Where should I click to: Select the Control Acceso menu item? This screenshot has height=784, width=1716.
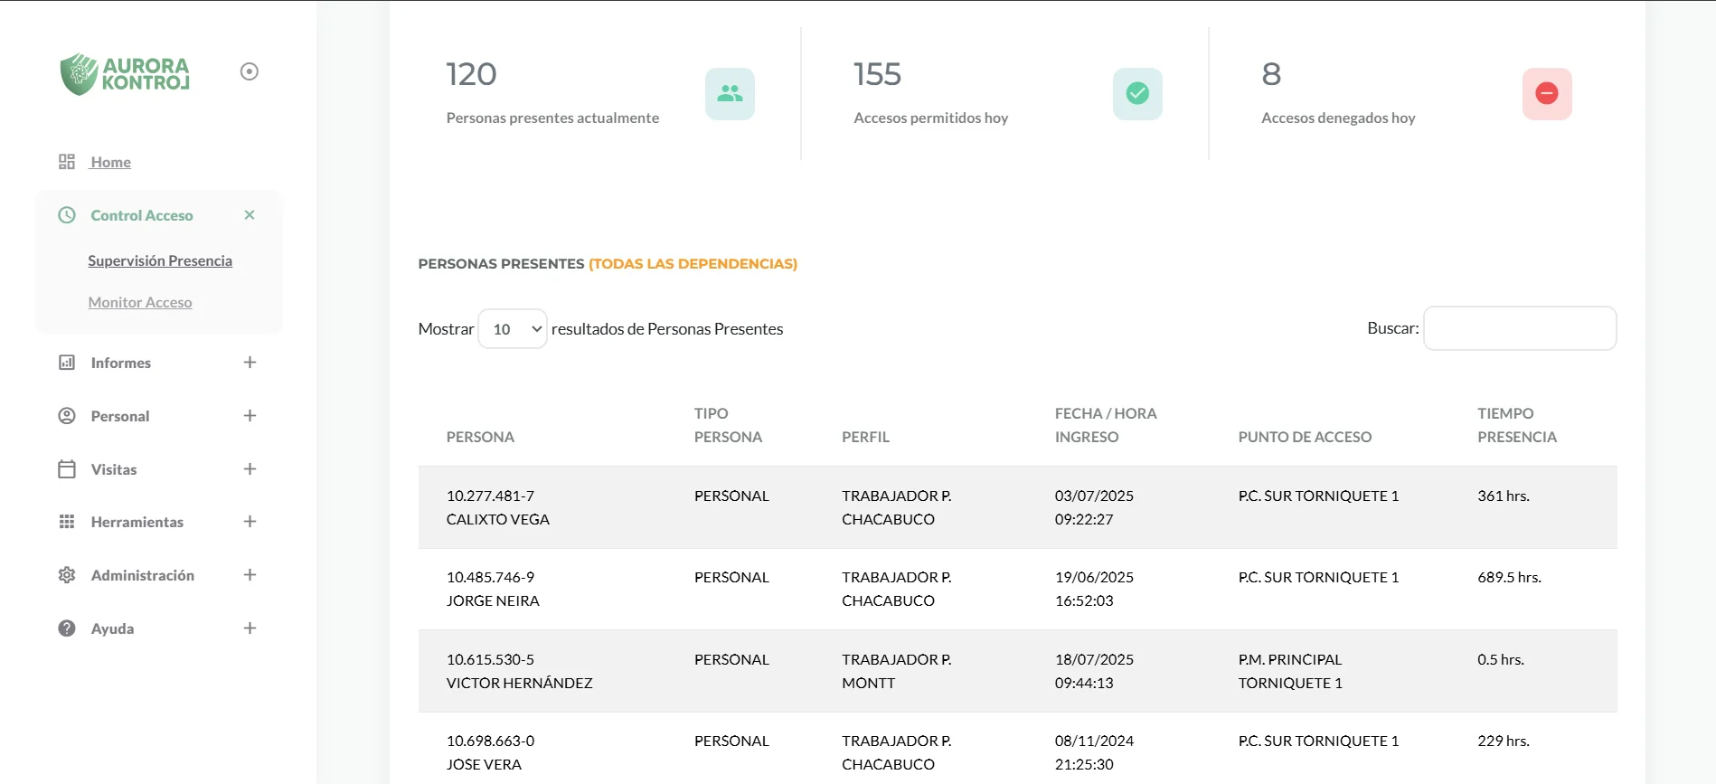pyautogui.click(x=142, y=215)
